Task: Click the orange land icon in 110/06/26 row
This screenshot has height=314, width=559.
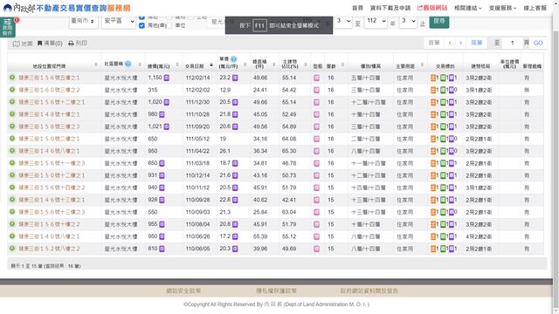Action: [433, 236]
